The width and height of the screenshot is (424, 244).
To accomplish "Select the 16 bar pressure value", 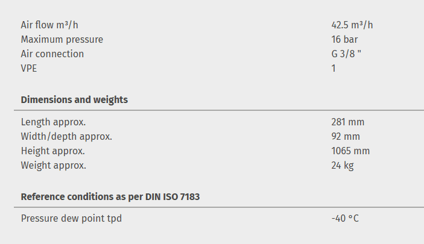I will click(344, 39).
